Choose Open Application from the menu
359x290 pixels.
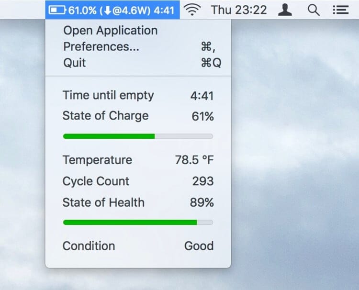110,31
